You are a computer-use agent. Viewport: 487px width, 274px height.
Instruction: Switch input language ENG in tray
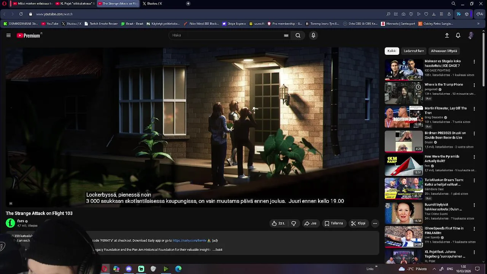(449, 269)
